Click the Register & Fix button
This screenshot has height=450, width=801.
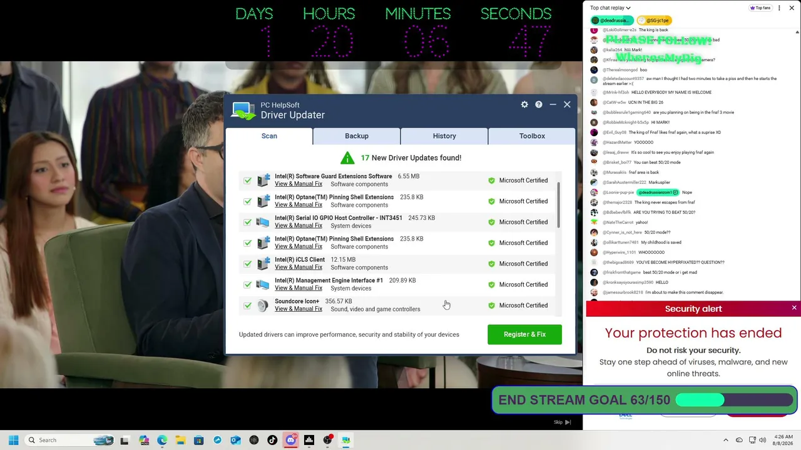(x=524, y=334)
